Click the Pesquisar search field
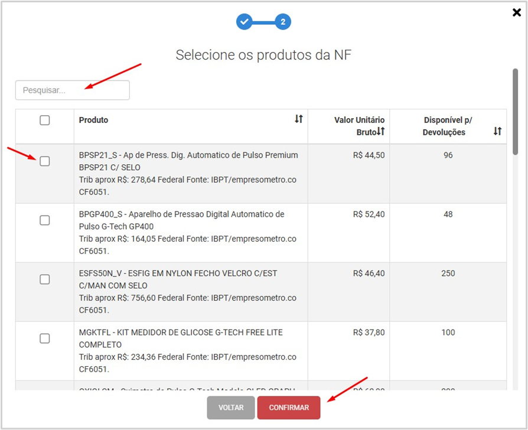This screenshot has width=528, height=430. (73, 90)
